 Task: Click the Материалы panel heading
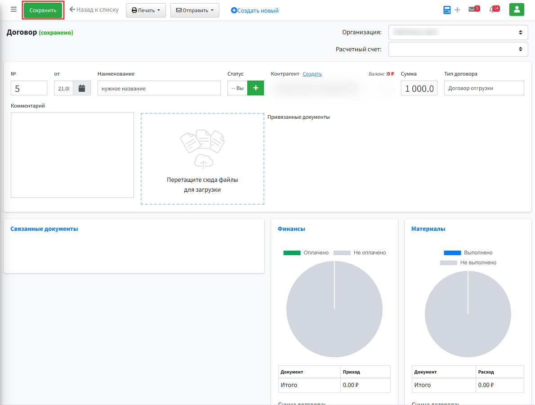(x=428, y=229)
